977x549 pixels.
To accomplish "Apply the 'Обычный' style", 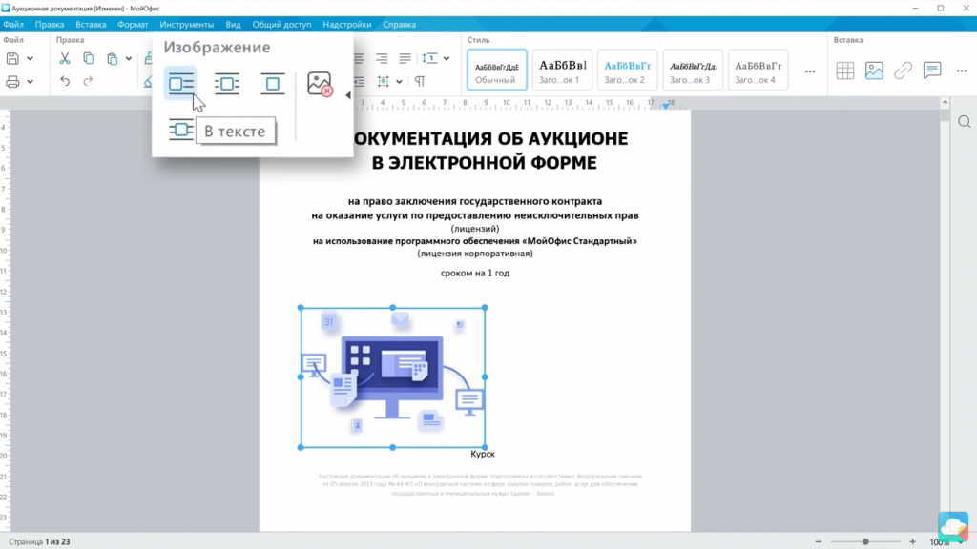I will point(496,70).
